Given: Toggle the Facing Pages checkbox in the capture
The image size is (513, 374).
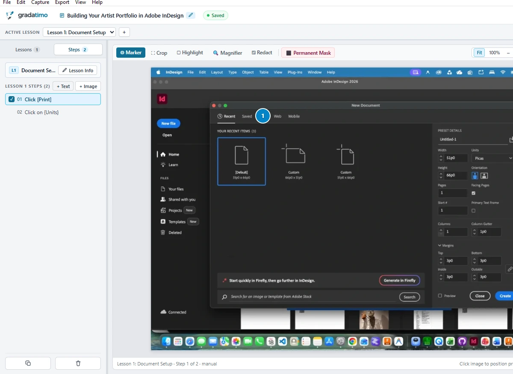Looking at the screenshot, I should tap(473, 193).
